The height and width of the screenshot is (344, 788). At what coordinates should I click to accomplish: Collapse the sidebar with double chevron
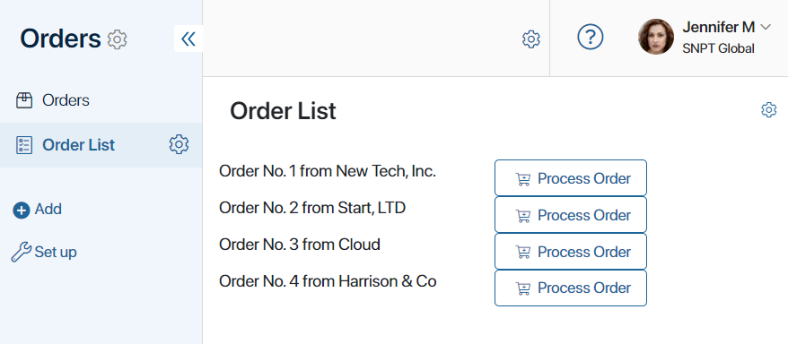[188, 39]
